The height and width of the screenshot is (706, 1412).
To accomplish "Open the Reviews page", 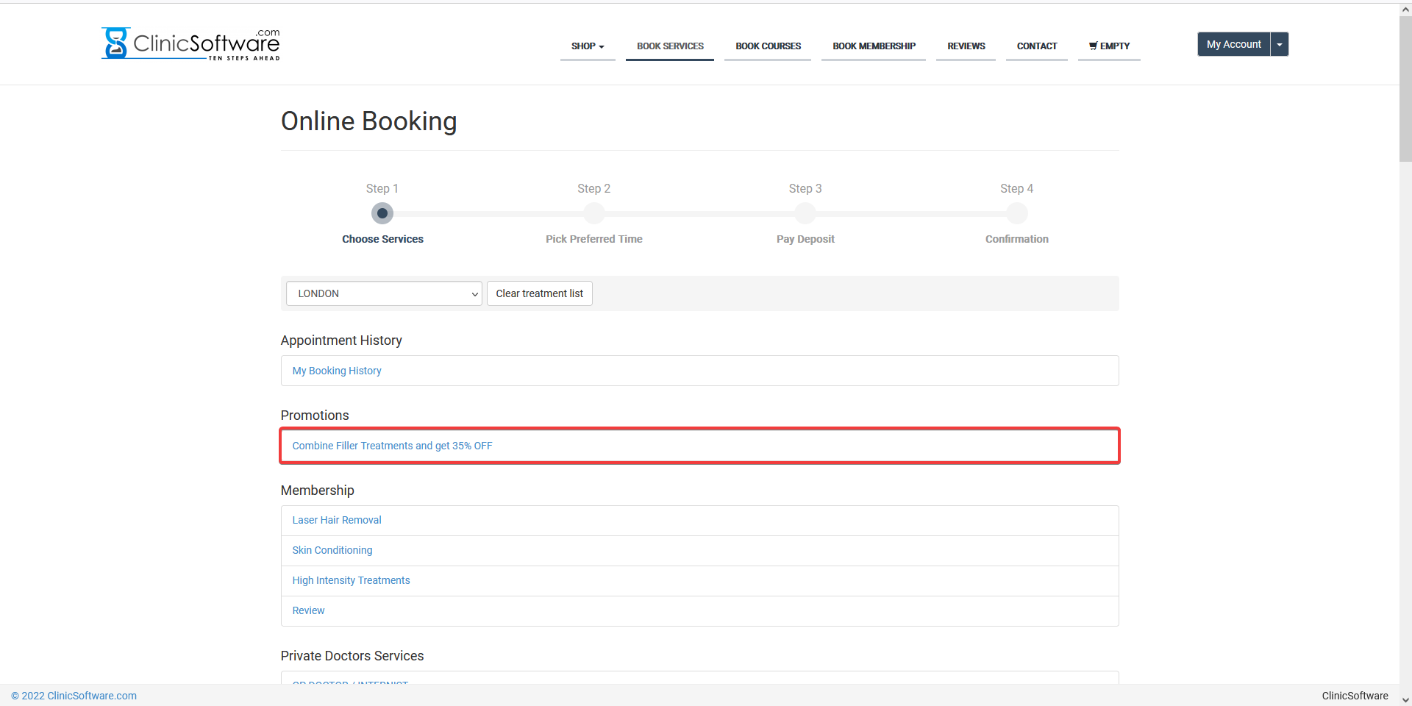I will 966,46.
